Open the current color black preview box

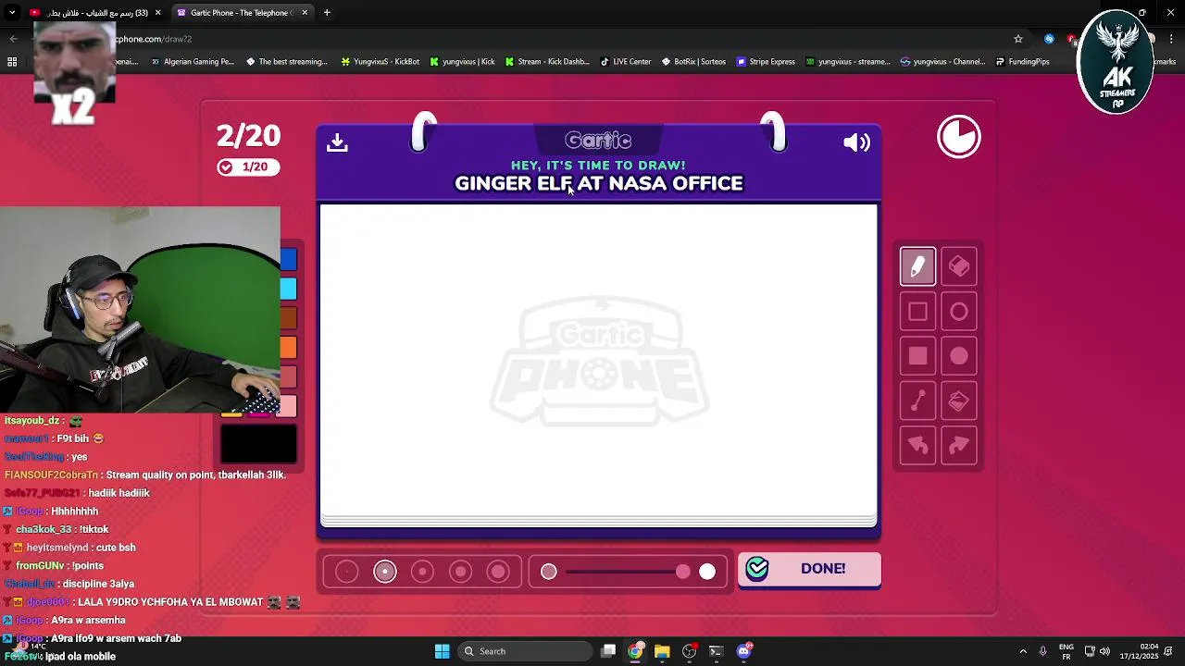tap(258, 443)
